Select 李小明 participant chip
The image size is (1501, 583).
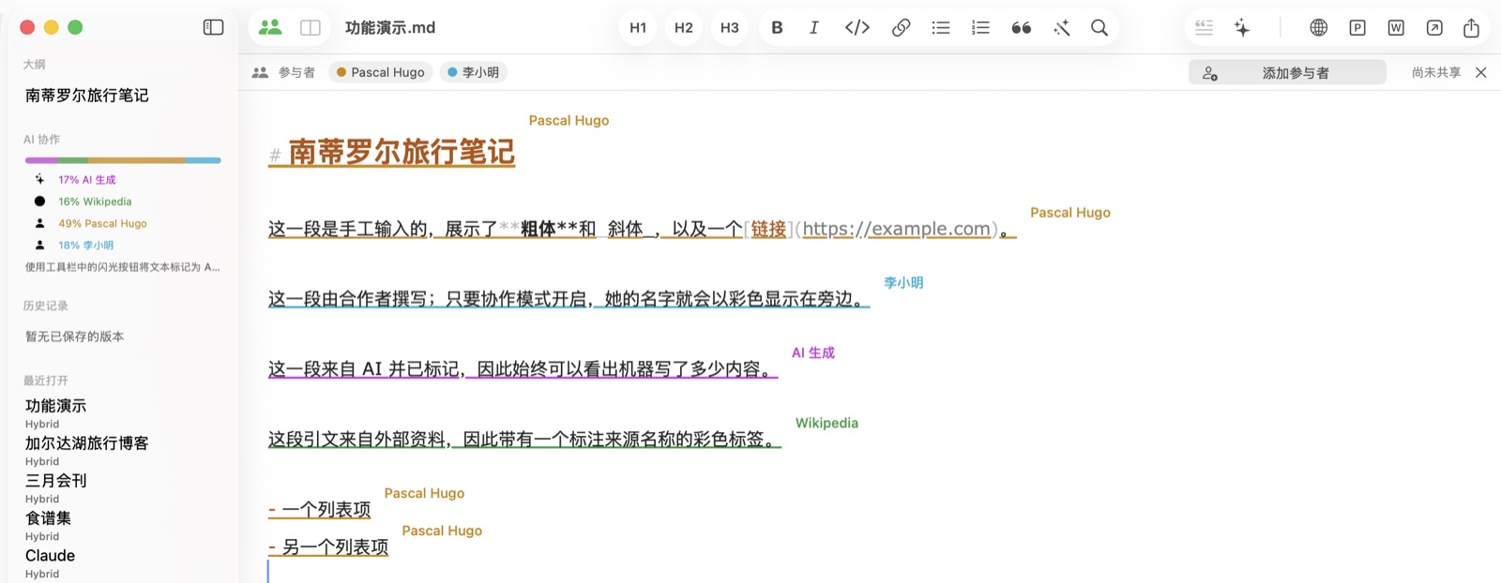coord(473,72)
